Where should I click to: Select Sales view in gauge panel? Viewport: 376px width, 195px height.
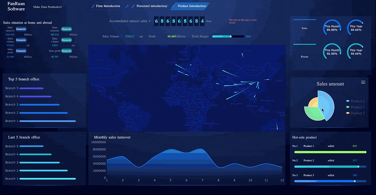(x=304, y=28)
